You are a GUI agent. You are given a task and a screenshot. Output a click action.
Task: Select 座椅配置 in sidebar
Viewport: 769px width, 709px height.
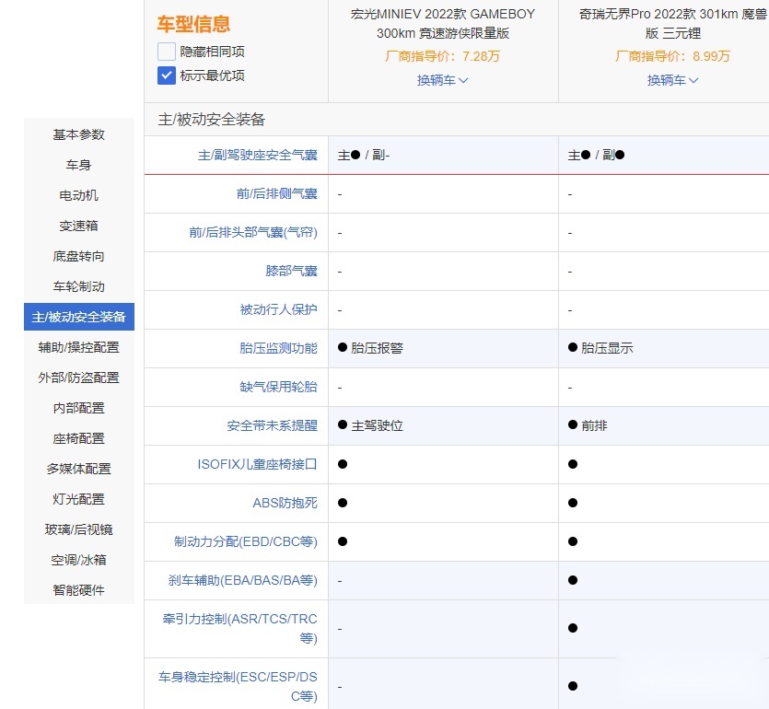[x=79, y=438]
